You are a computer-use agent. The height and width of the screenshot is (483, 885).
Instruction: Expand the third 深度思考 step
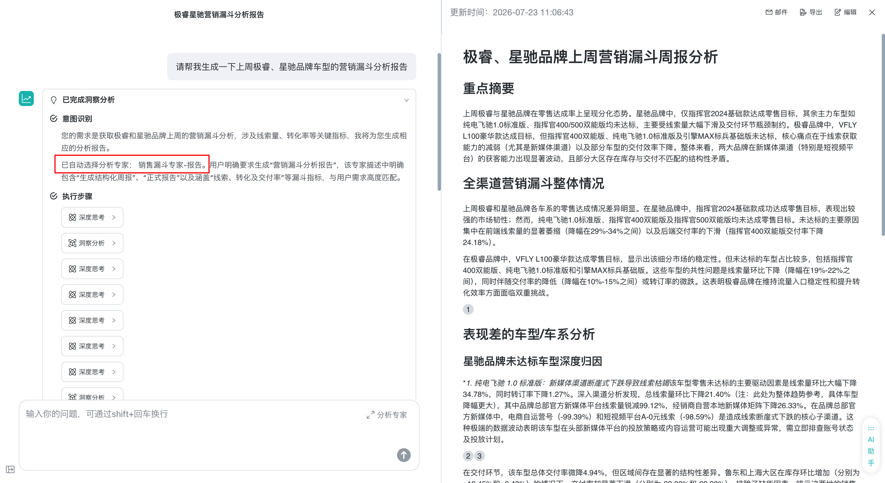click(x=92, y=295)
